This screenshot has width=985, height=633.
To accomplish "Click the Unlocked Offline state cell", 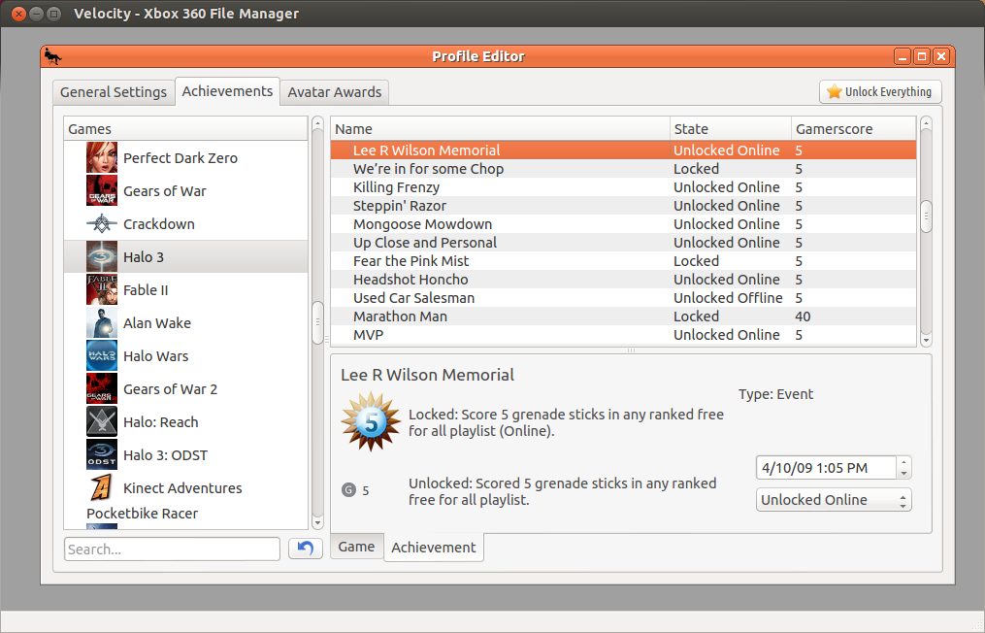I will [x=728, y=297].
